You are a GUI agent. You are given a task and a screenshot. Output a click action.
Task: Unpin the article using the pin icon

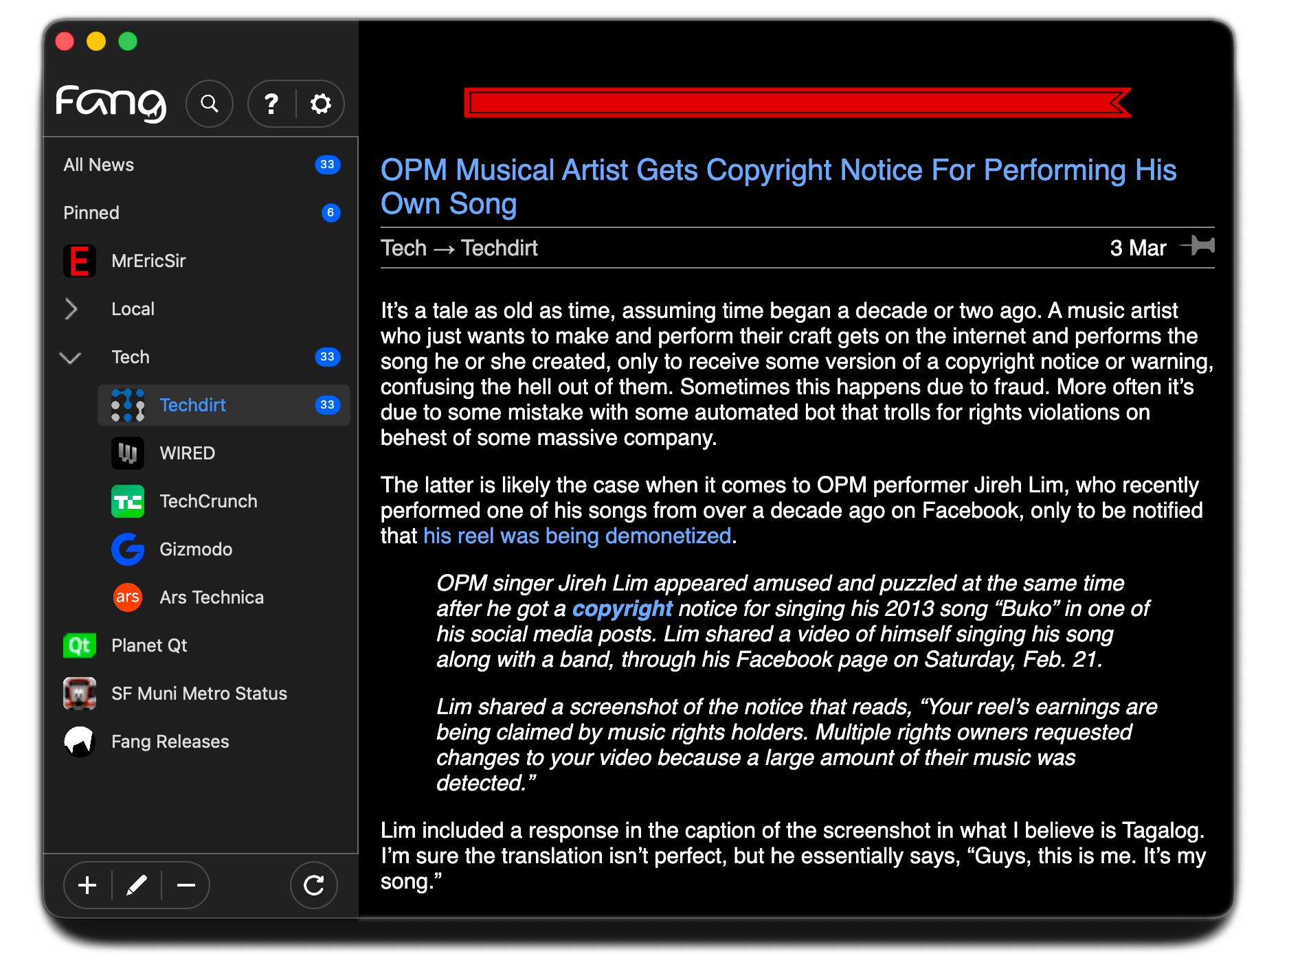pyautogui.click(x=1198, y=247)
